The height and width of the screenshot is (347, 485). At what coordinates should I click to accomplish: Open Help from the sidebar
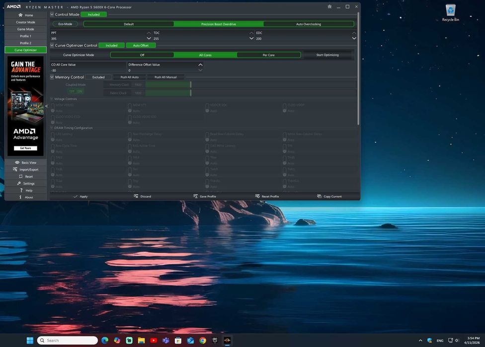click(x=26, y=190)
